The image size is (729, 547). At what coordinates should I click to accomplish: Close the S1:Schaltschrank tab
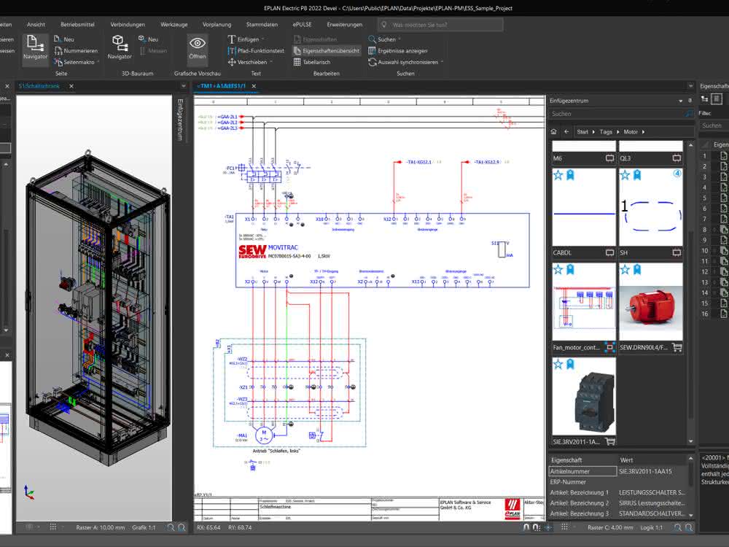point(71,86)
